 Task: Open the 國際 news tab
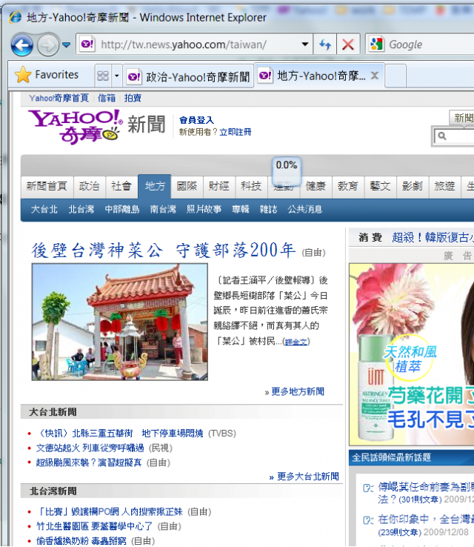coord(187,186)
